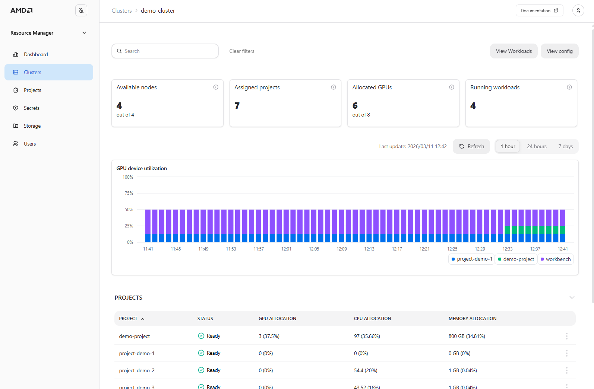Sort by PROJECT column arrow

(143, 319)
